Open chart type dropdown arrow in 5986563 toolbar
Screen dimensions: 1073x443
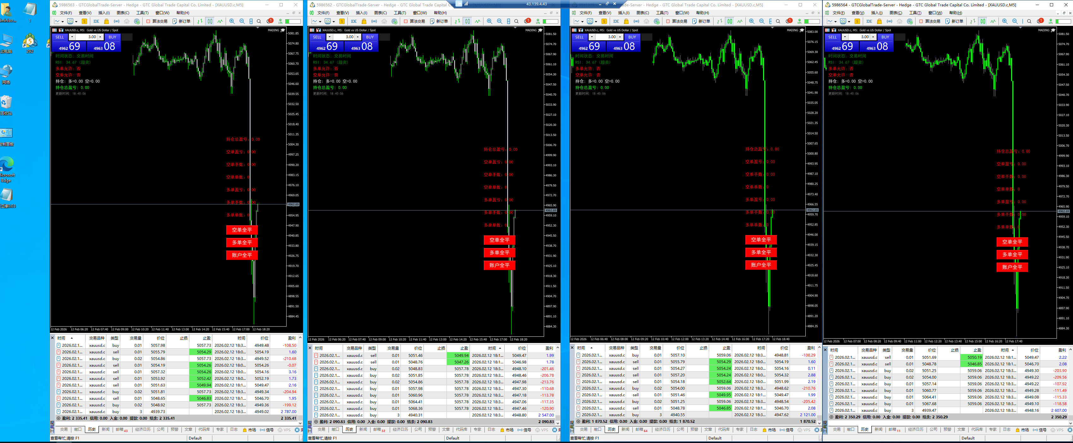point(62,21)
